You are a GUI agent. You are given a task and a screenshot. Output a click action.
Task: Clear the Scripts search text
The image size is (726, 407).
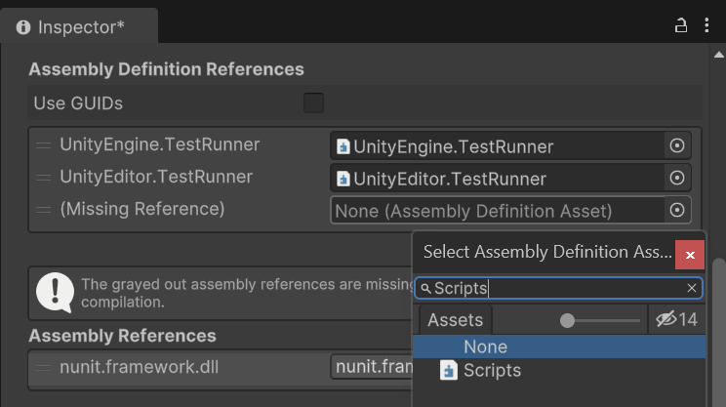coord(692,288)
